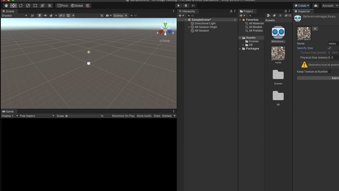Toggle Pivot/Center handle position
Viewport: 339px width, 191px height.
tap(63, 6)
